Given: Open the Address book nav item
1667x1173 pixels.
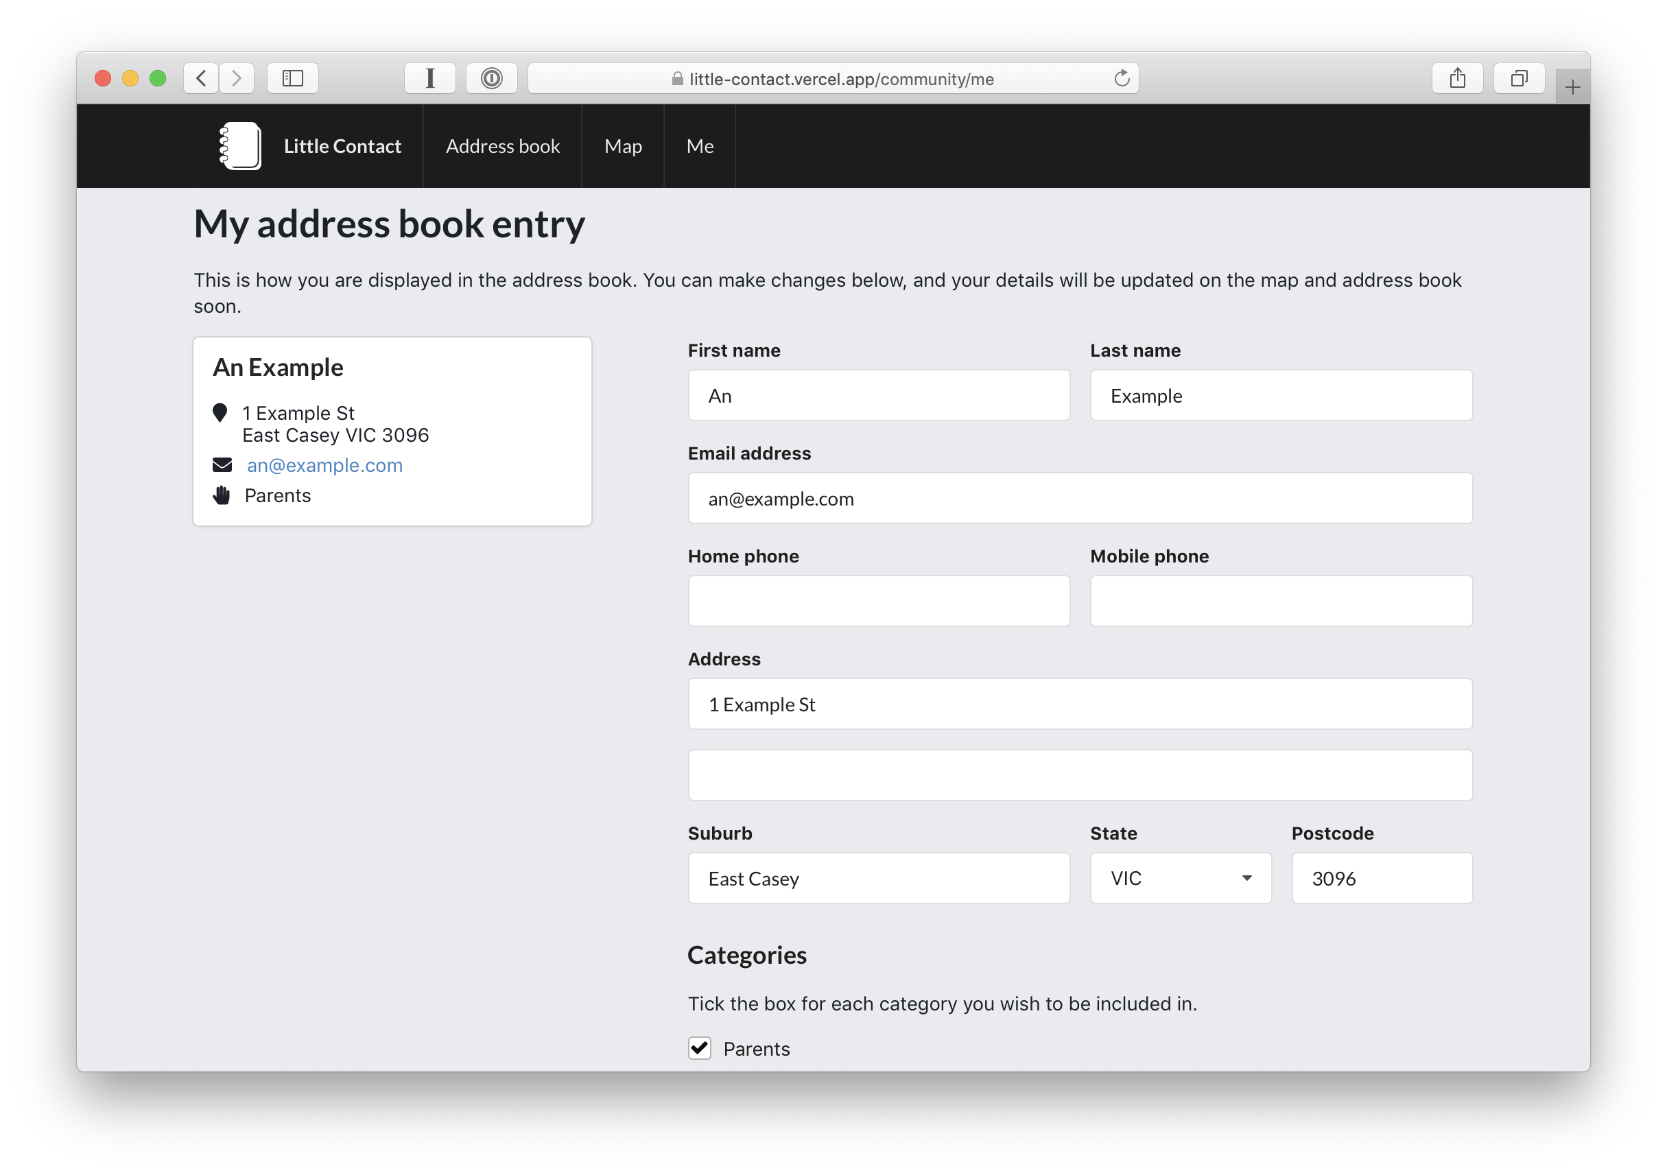Looking at the screenshot, I should 502,147.
